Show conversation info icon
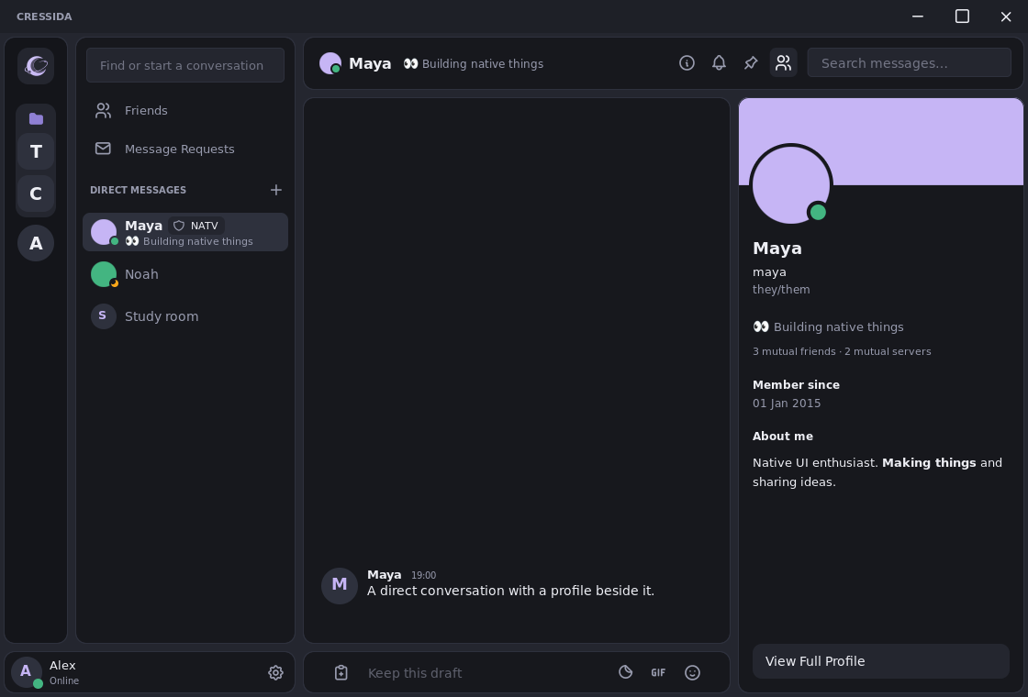The height and width of the screenshot is (697, 1028). tap(687, 63)
